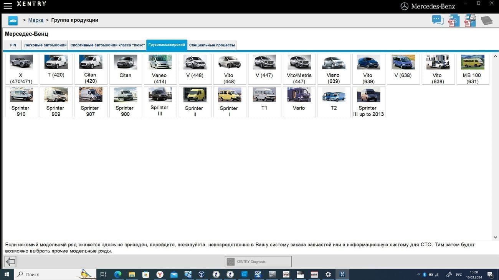
Task: Open the Sprinter 900 tile
Action: click(x=126, y=102)
